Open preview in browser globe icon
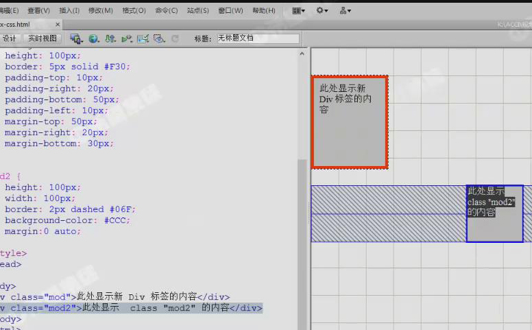Screen dimensions: 532x330 (x=93, y=38)
